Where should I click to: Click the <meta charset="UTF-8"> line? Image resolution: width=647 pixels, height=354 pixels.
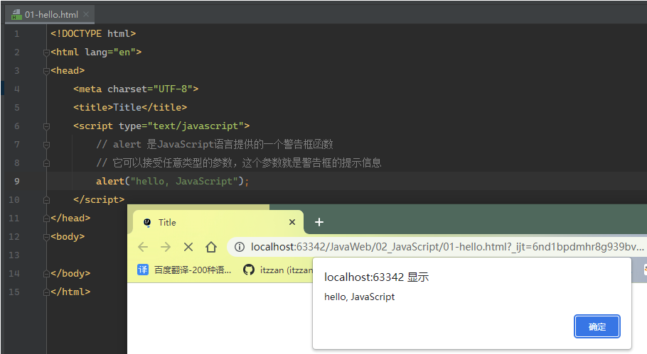[136, 89]
